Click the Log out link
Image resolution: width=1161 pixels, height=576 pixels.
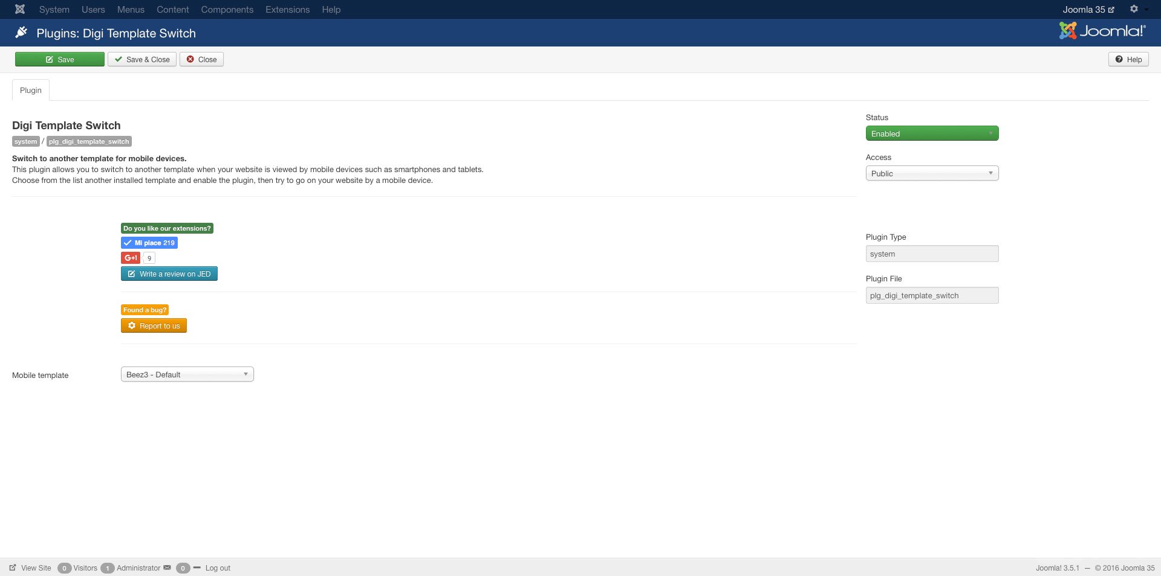pyautogui.click(x=218, y=568)
